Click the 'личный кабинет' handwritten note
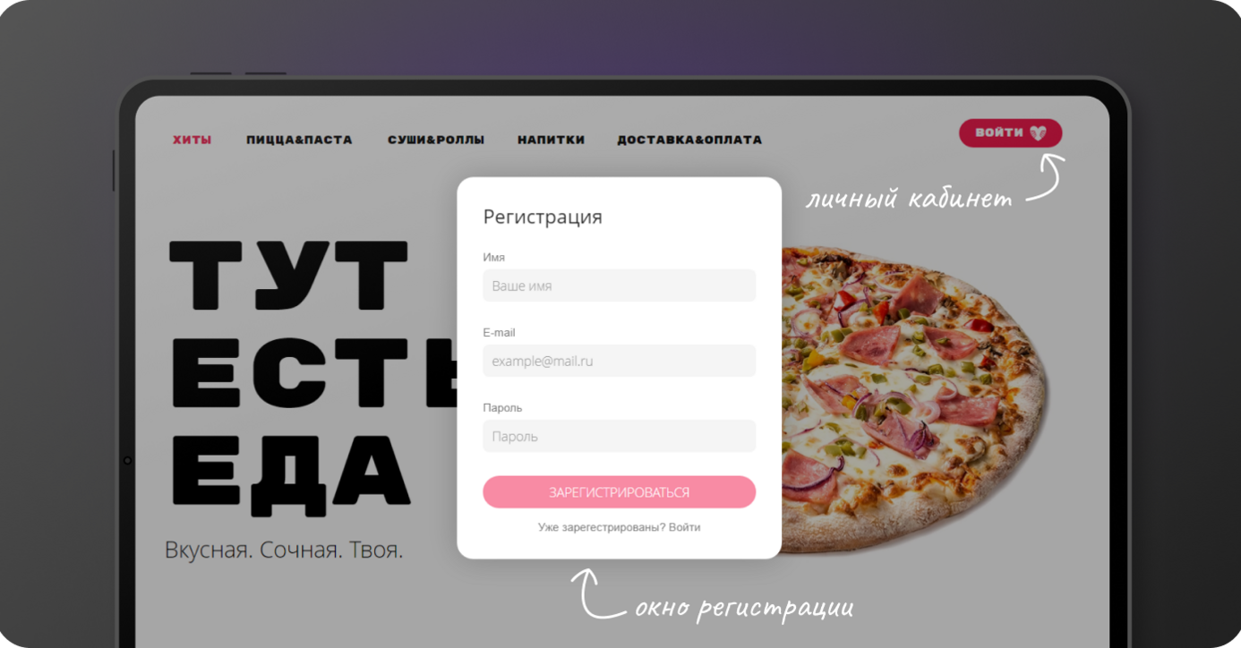 pos(909,199)
